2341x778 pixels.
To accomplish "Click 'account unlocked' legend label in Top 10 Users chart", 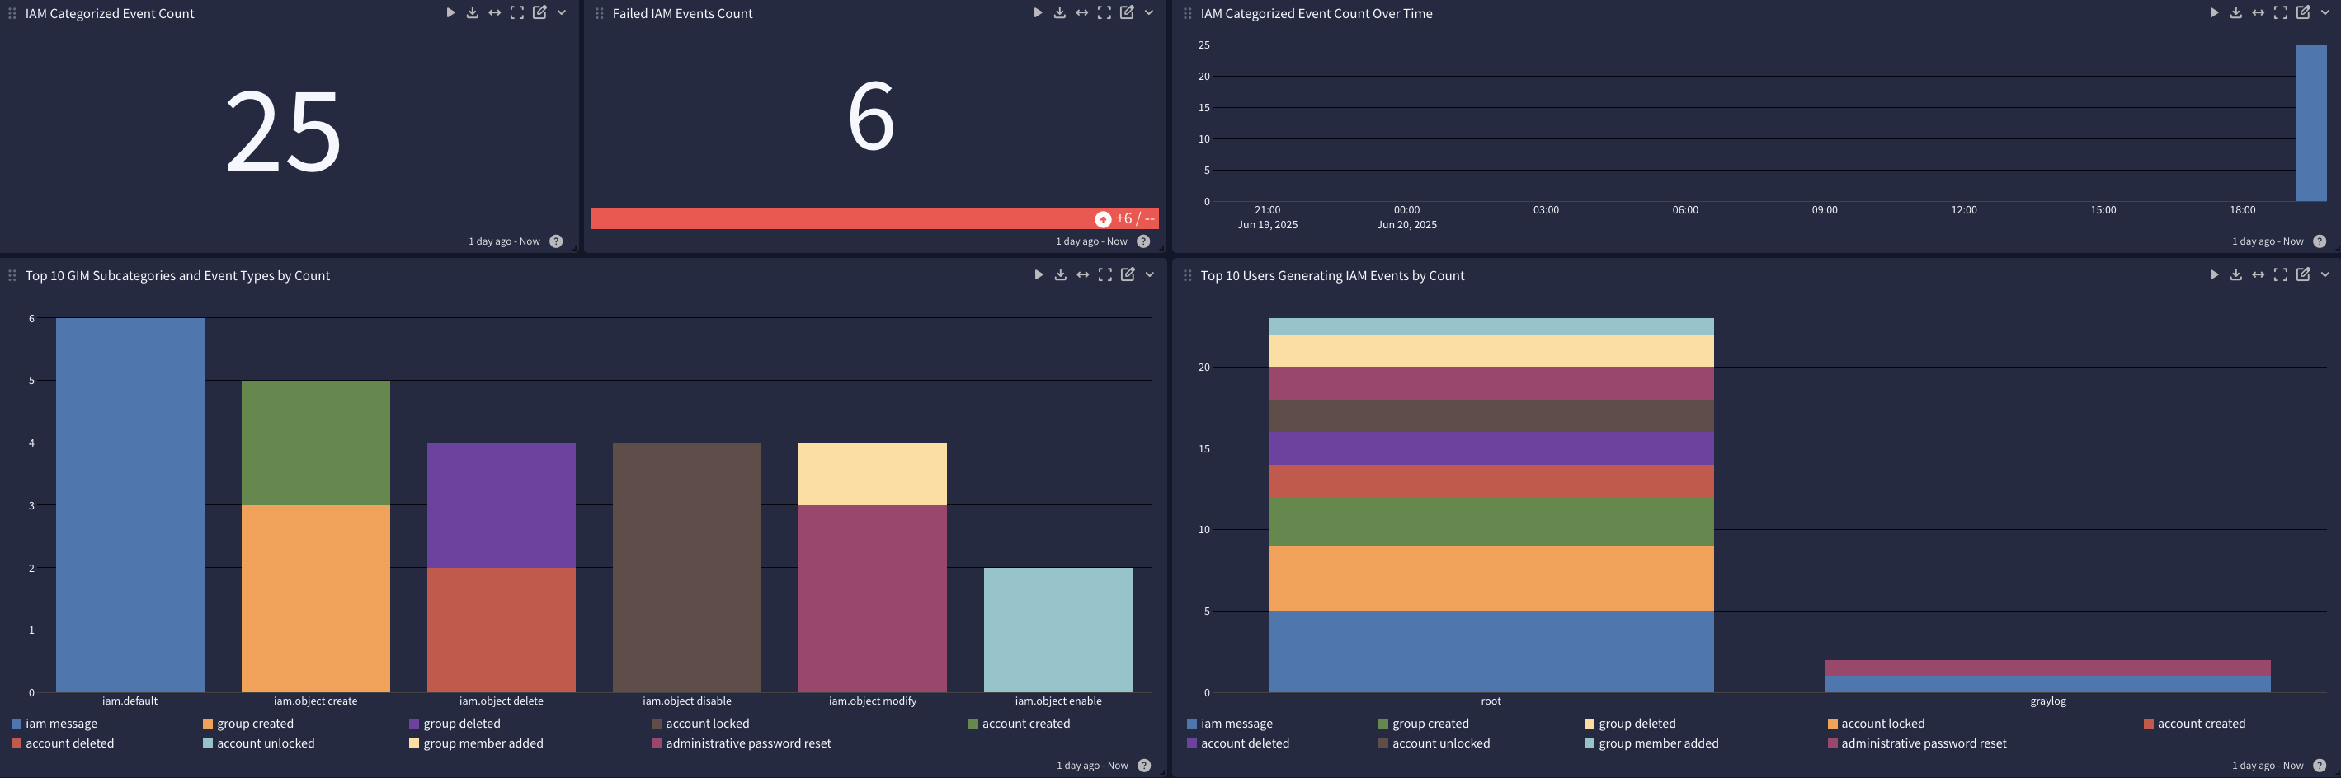I will click(1440, 743).
